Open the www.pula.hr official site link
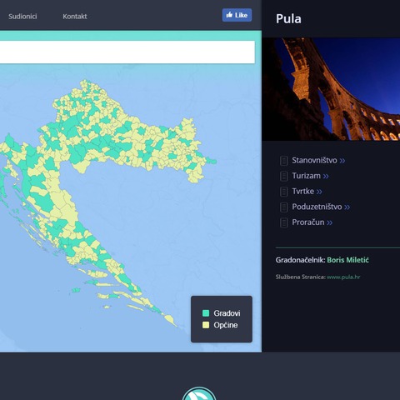Viewport: 400px width, 400px height. click(343, 277)
